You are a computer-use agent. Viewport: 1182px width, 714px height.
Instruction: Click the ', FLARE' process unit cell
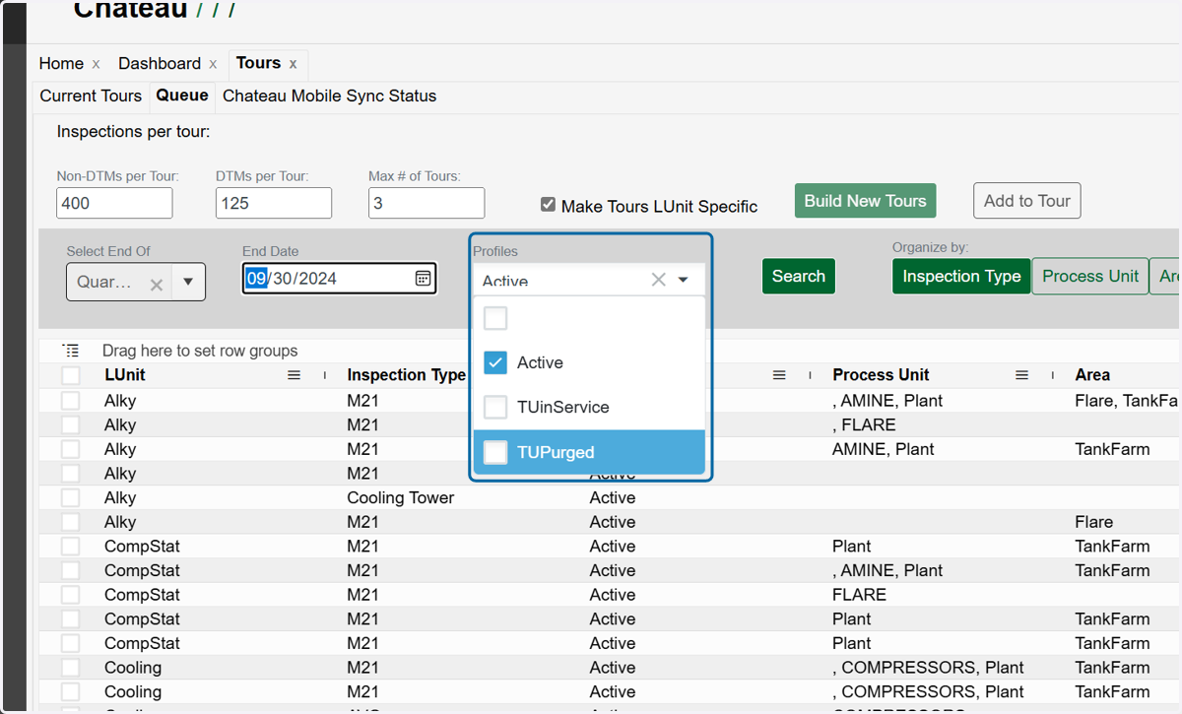pyautogui.click(x=864, y=425)
